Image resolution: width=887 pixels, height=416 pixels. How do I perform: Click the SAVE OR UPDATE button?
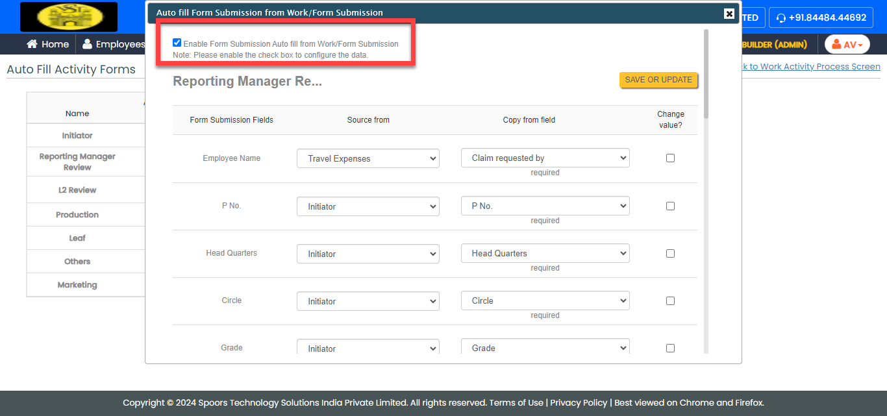(658, 80)
